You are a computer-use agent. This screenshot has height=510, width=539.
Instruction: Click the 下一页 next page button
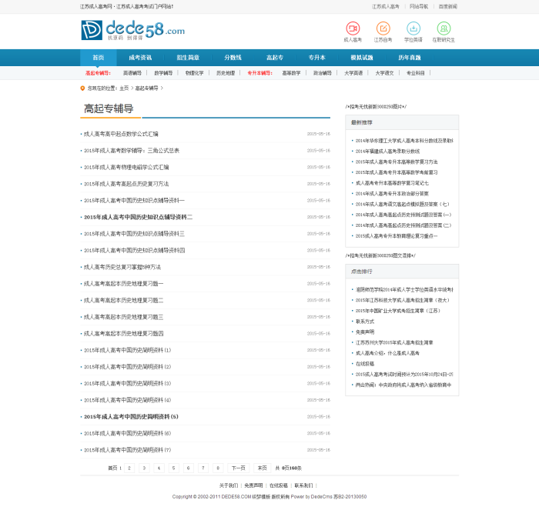point(239,468)
